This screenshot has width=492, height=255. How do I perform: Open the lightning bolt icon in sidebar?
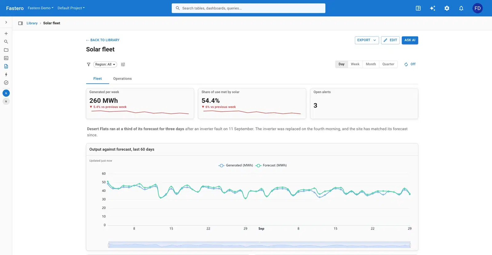click(6, 75)
